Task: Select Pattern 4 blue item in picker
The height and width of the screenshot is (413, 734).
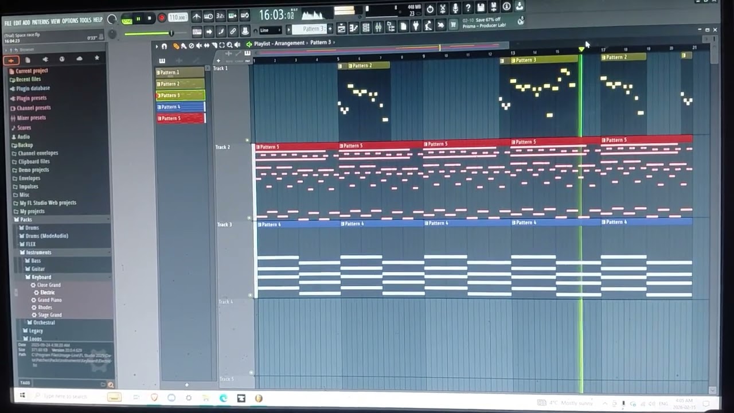Action: (x=180, y=107)
